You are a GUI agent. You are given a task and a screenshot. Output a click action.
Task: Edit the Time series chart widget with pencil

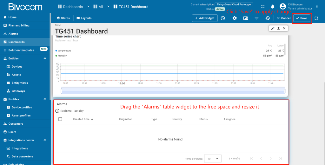click(273, 28)
